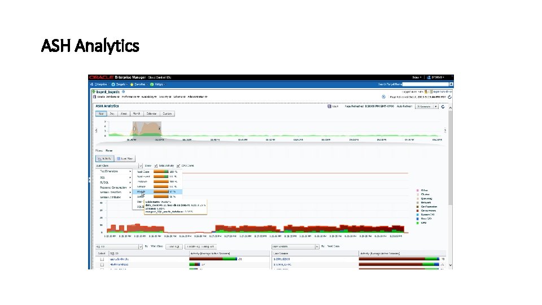The width and height of the screenshot is (542, 305).
Task: Select the Custom time range tab
Action: point(167,114)
